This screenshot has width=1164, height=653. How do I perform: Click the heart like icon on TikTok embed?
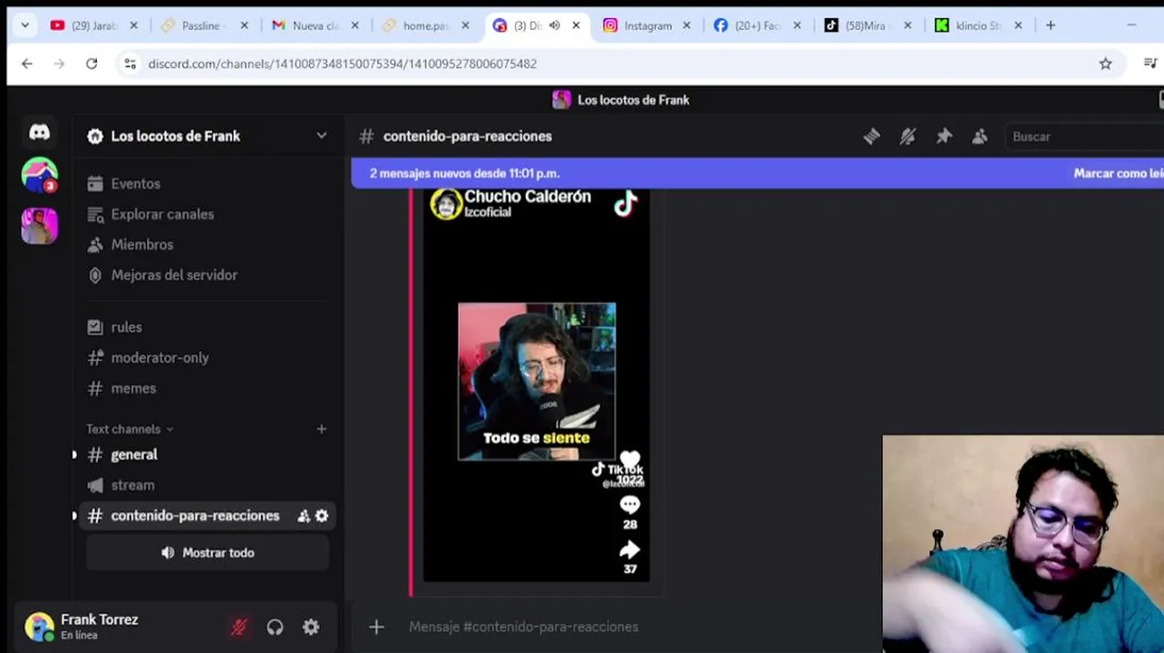pos(630,460)
